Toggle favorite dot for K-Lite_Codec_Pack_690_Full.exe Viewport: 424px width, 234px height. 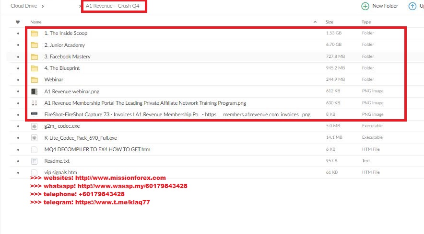click(18, 138)
